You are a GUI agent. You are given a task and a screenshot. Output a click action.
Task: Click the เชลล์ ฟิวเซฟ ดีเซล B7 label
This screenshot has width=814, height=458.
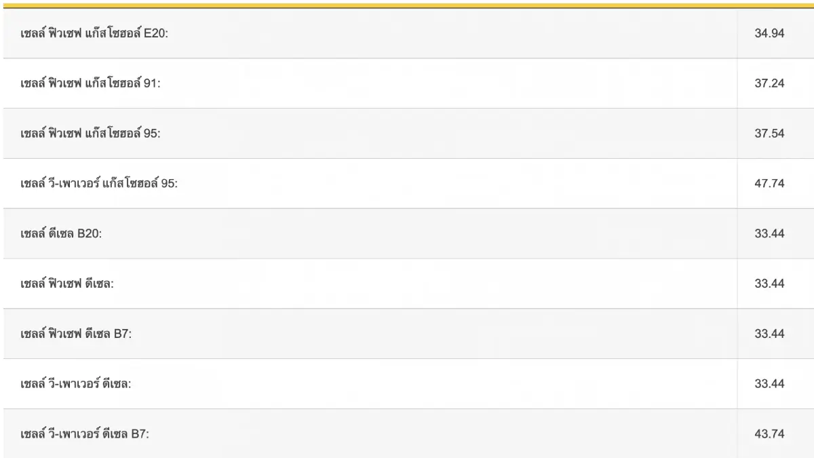(75, 334)
